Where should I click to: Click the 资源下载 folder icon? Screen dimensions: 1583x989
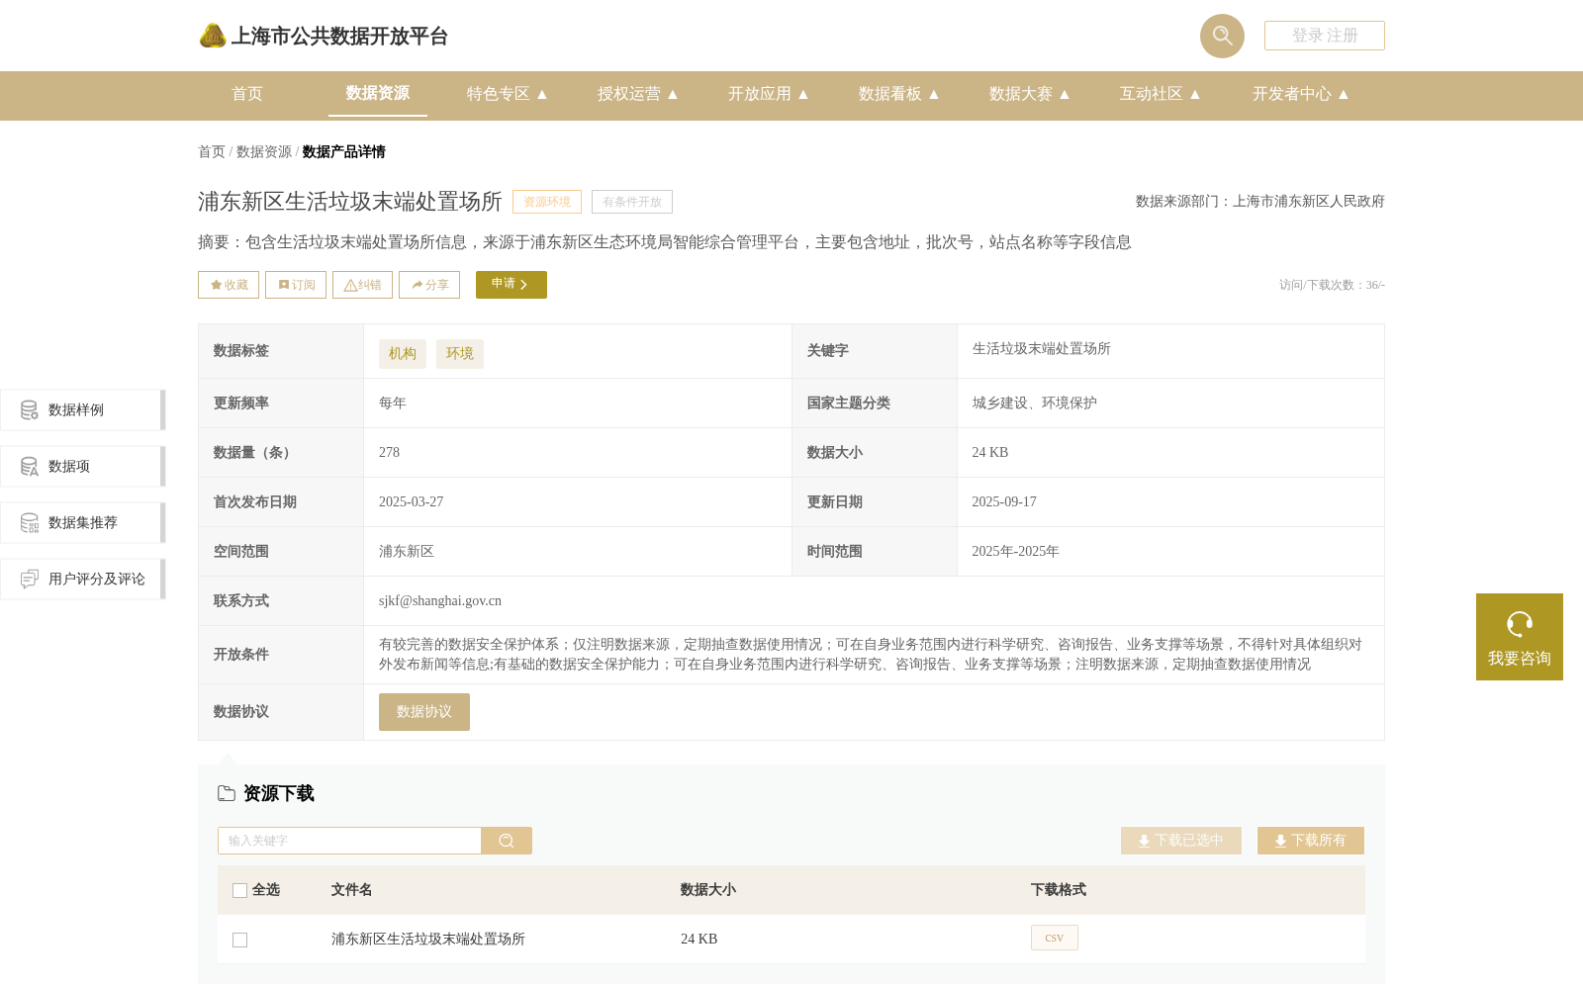227,793
